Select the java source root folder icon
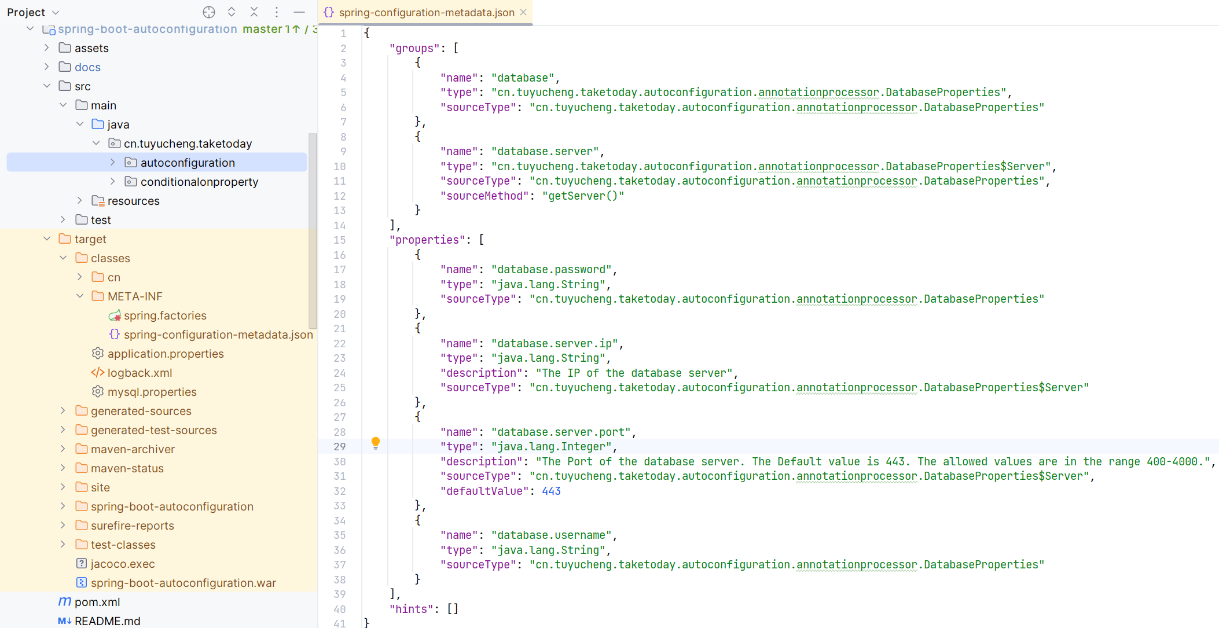This screenshot has height=628, width=1219. coord(98,124)
